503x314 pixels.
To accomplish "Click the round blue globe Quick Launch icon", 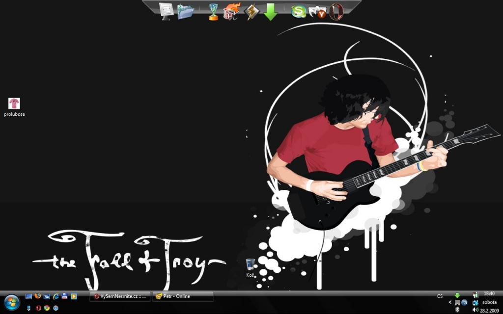I will 56,308.
